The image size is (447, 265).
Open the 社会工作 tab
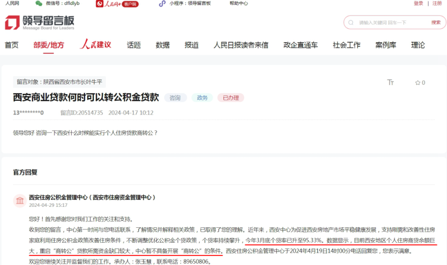click(x=347, y=45)
